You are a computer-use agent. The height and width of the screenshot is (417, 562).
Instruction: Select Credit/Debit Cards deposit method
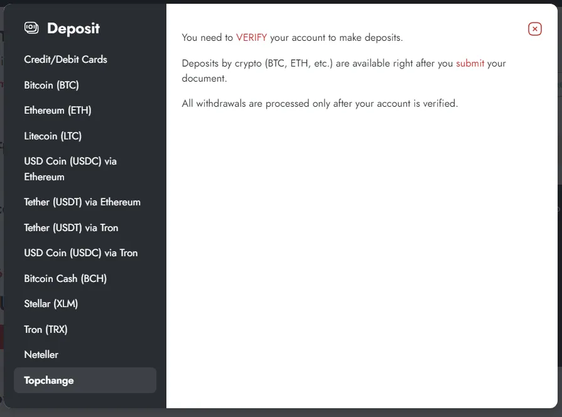point(65,60)
